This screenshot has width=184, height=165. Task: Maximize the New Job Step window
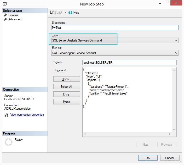coord(167,3)
